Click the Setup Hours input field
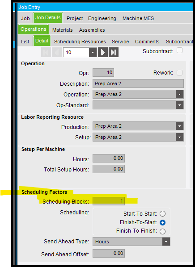 coord(109,159)
